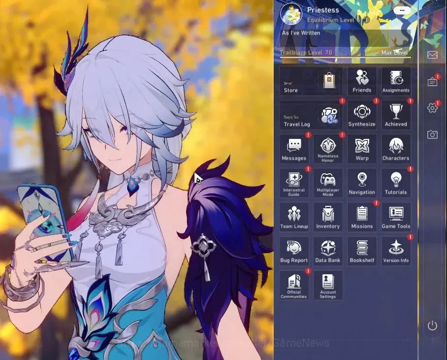
Task: Open the mail envelope icon
Action: pyautogui.click(x=432, y=55)
